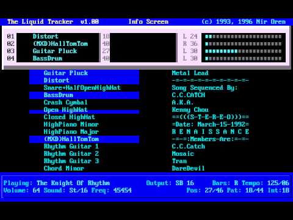Select the Rhythm Guitar 1 instrument
The height and width of the screenshot is (220, 293).
coord(71,146)
